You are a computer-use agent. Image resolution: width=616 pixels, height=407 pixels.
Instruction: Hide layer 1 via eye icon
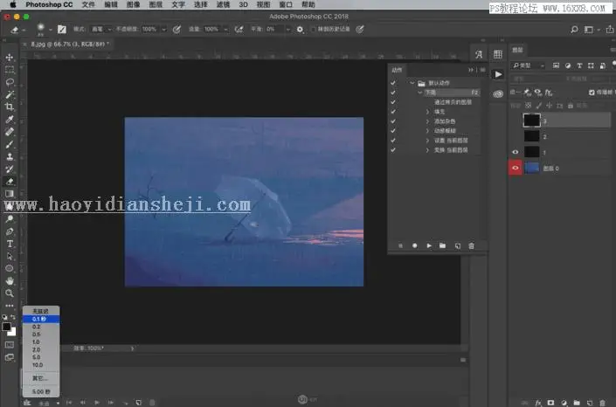[x=515, y=152]
